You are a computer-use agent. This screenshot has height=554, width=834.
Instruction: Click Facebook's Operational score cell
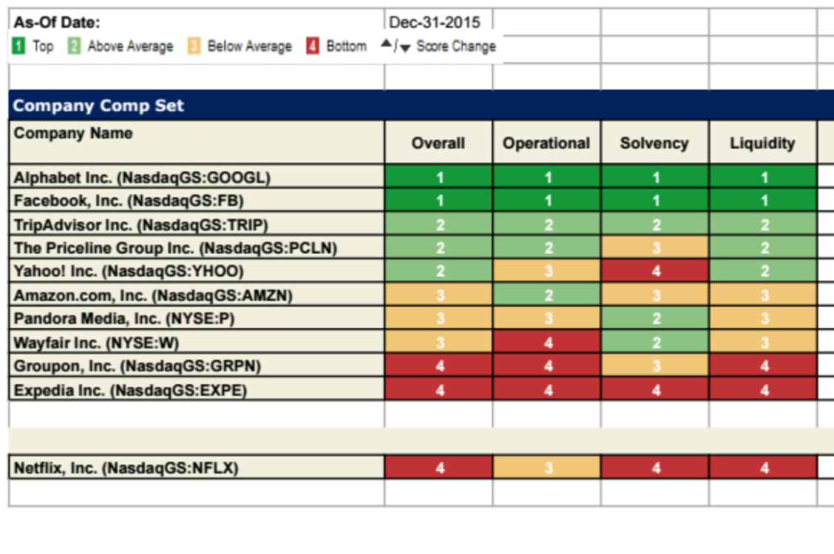pos(547,200)
